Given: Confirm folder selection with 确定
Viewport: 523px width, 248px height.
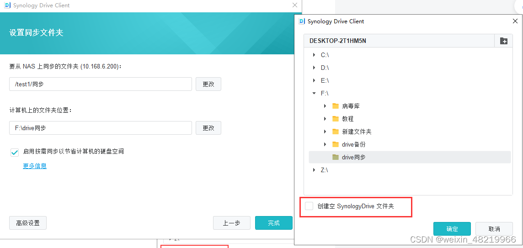Looking at the screenshot, I should click(x=452, y=229).
